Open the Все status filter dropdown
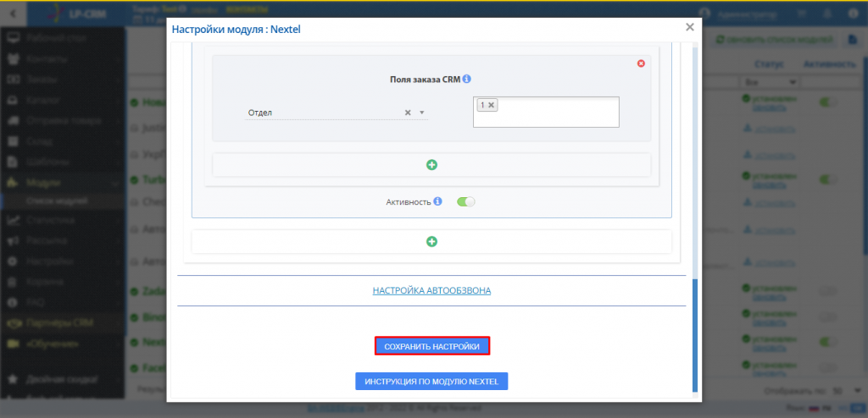This screenshot has height=418, width=868. [x=771, y=82]
